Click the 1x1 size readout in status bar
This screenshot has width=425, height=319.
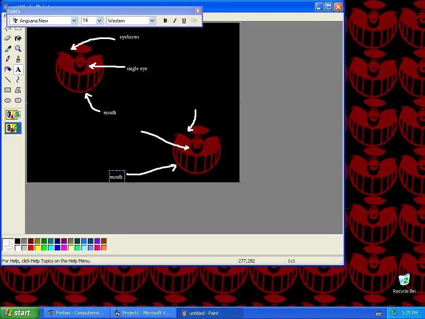(291, 261)
